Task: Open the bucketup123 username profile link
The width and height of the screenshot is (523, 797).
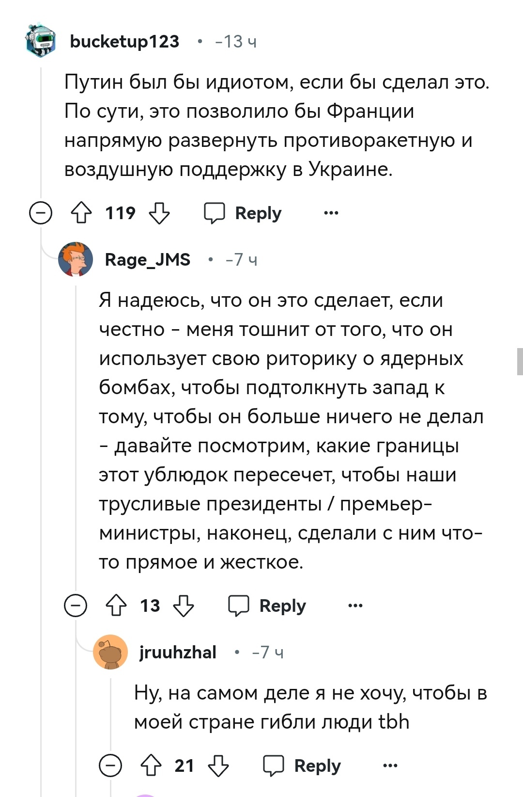Action: point(124,41)
